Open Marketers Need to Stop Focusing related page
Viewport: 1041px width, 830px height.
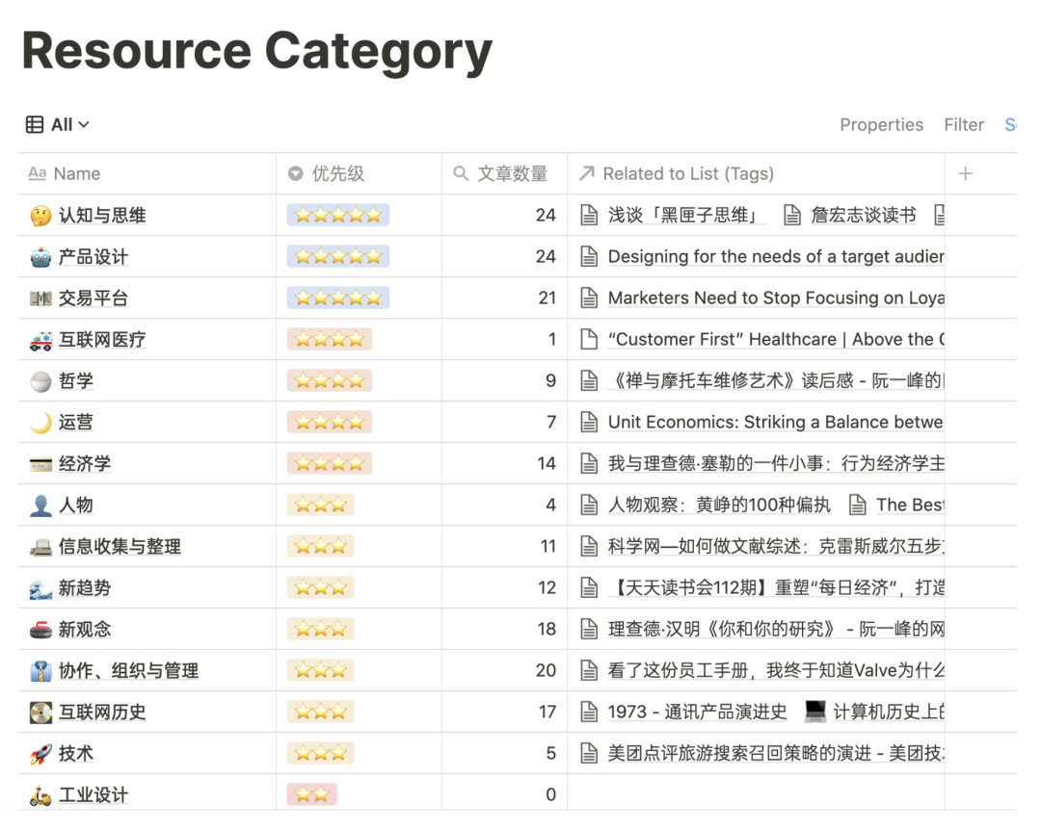[761, 298]
